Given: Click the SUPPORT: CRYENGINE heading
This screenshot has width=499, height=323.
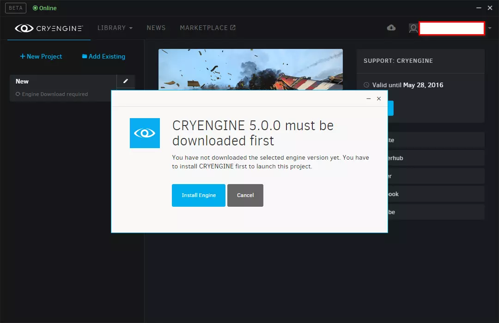Looking at the screenshot, I should pos(398,61).
